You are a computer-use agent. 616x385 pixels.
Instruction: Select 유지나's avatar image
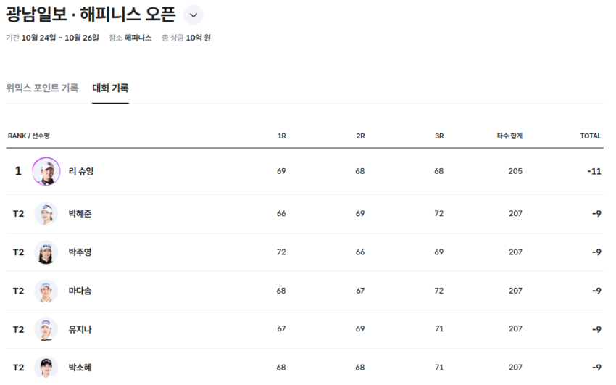point(46,329)
